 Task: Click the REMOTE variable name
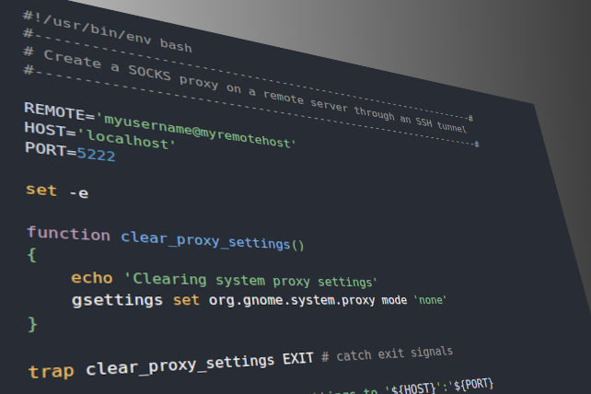tap(54, 110)
